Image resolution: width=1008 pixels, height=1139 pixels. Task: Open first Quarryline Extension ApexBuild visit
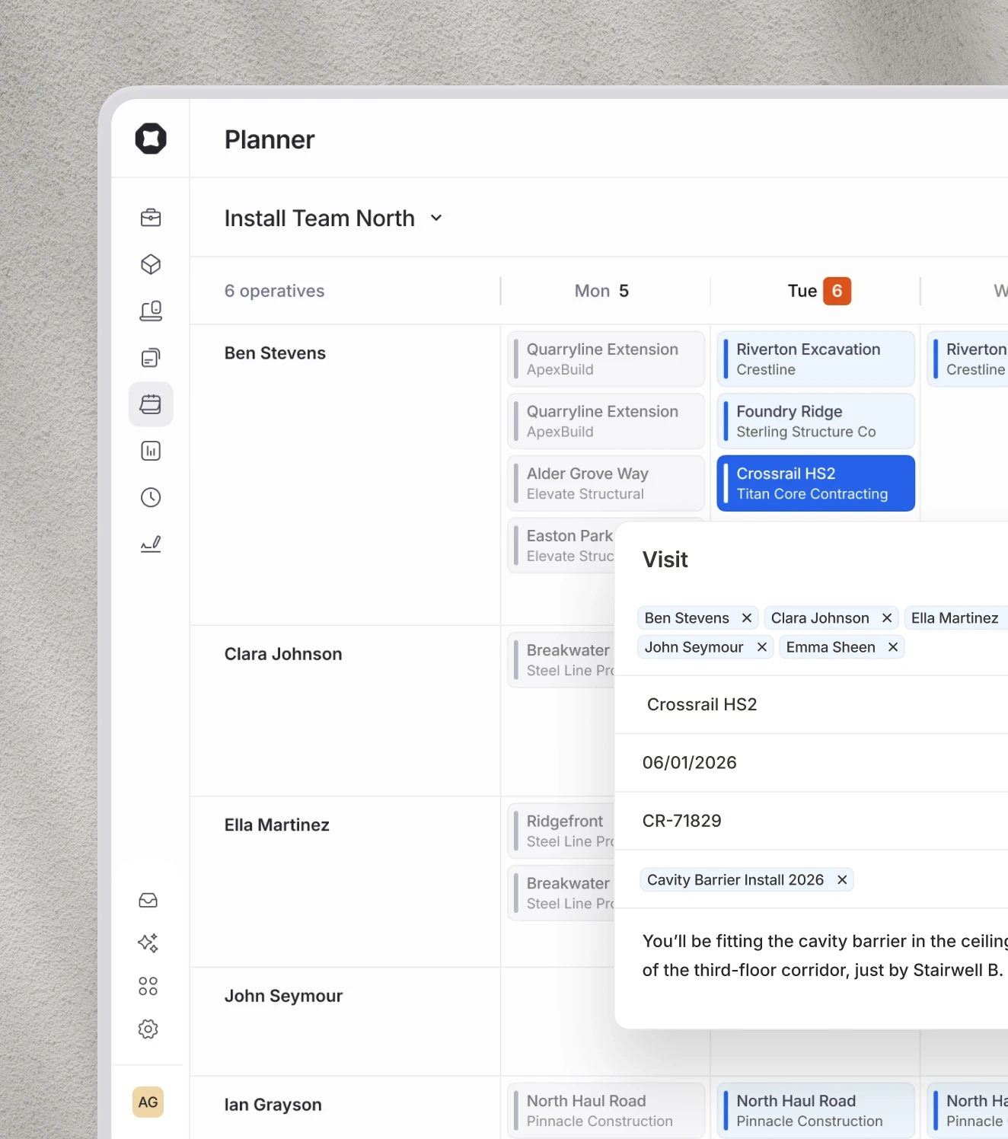606,359
